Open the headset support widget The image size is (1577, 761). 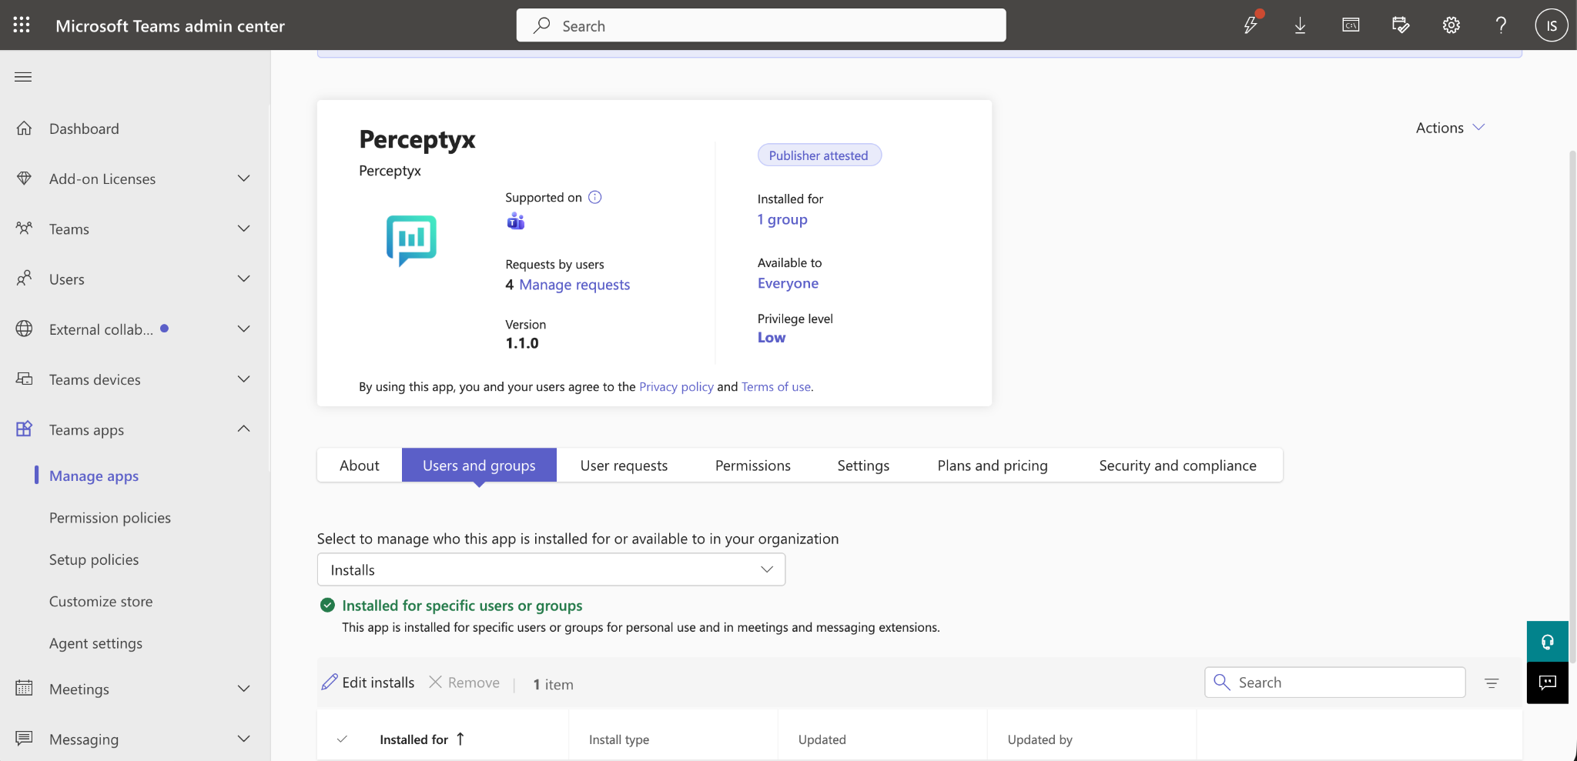1547,641
